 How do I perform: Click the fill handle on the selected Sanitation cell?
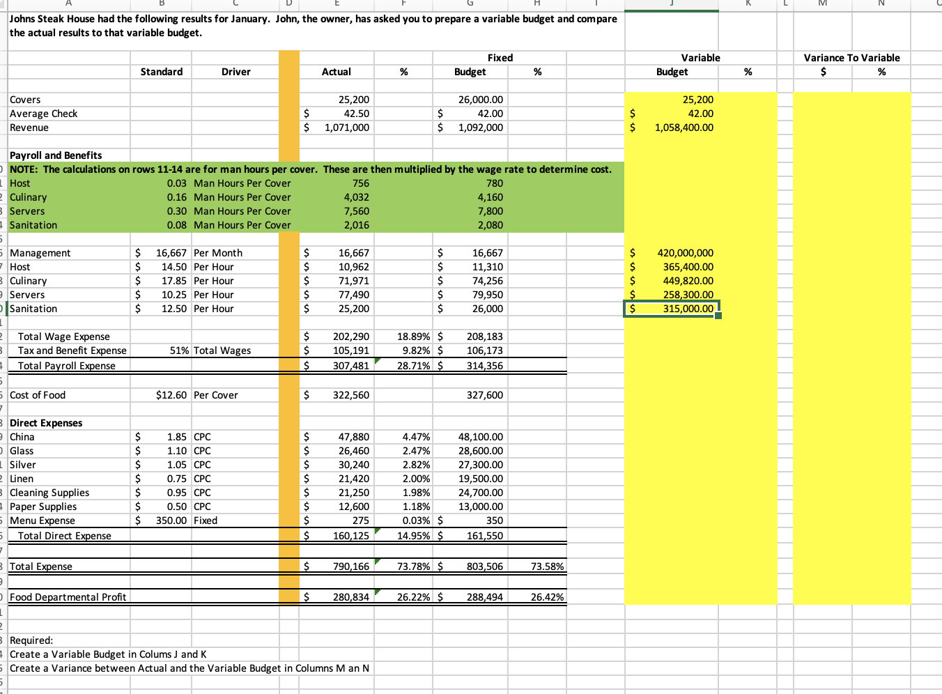718,316
